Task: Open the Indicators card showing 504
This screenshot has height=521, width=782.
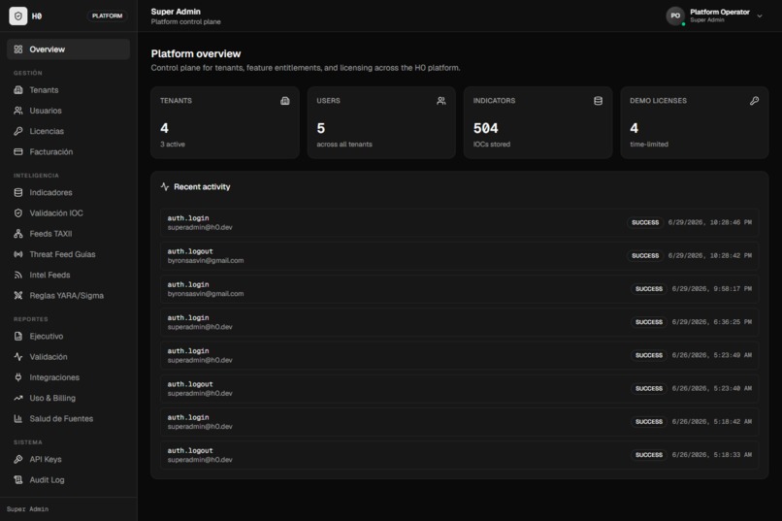Action: [538, 122]
